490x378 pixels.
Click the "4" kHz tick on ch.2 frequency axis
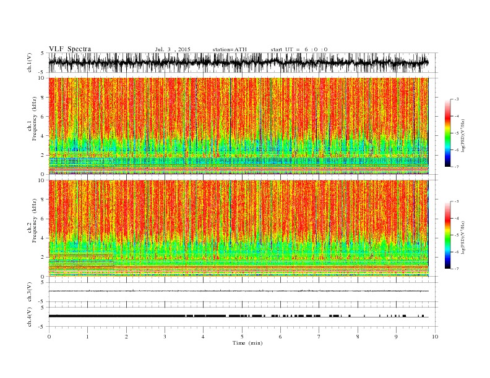(x=43, y=238)
